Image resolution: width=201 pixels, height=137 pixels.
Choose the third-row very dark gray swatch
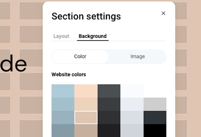[109, 117]
